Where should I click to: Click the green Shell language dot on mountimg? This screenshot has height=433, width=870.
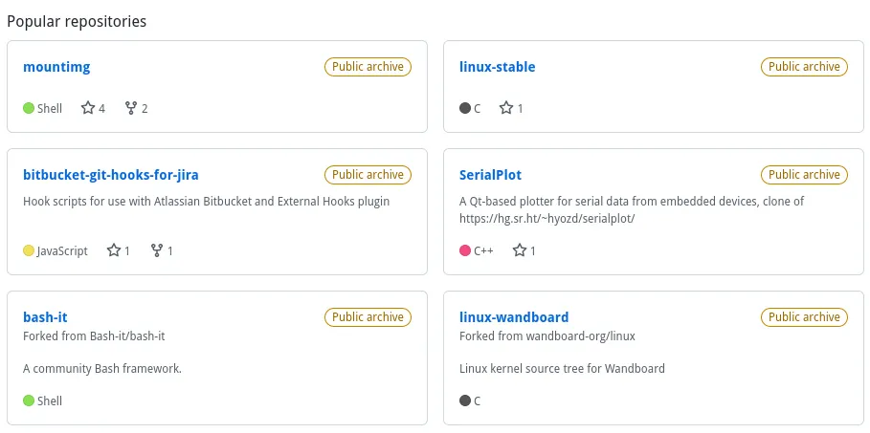point(29,108)
